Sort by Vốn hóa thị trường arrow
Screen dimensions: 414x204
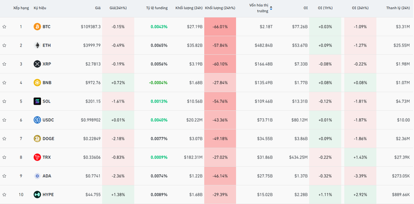(x=271, y=8)
